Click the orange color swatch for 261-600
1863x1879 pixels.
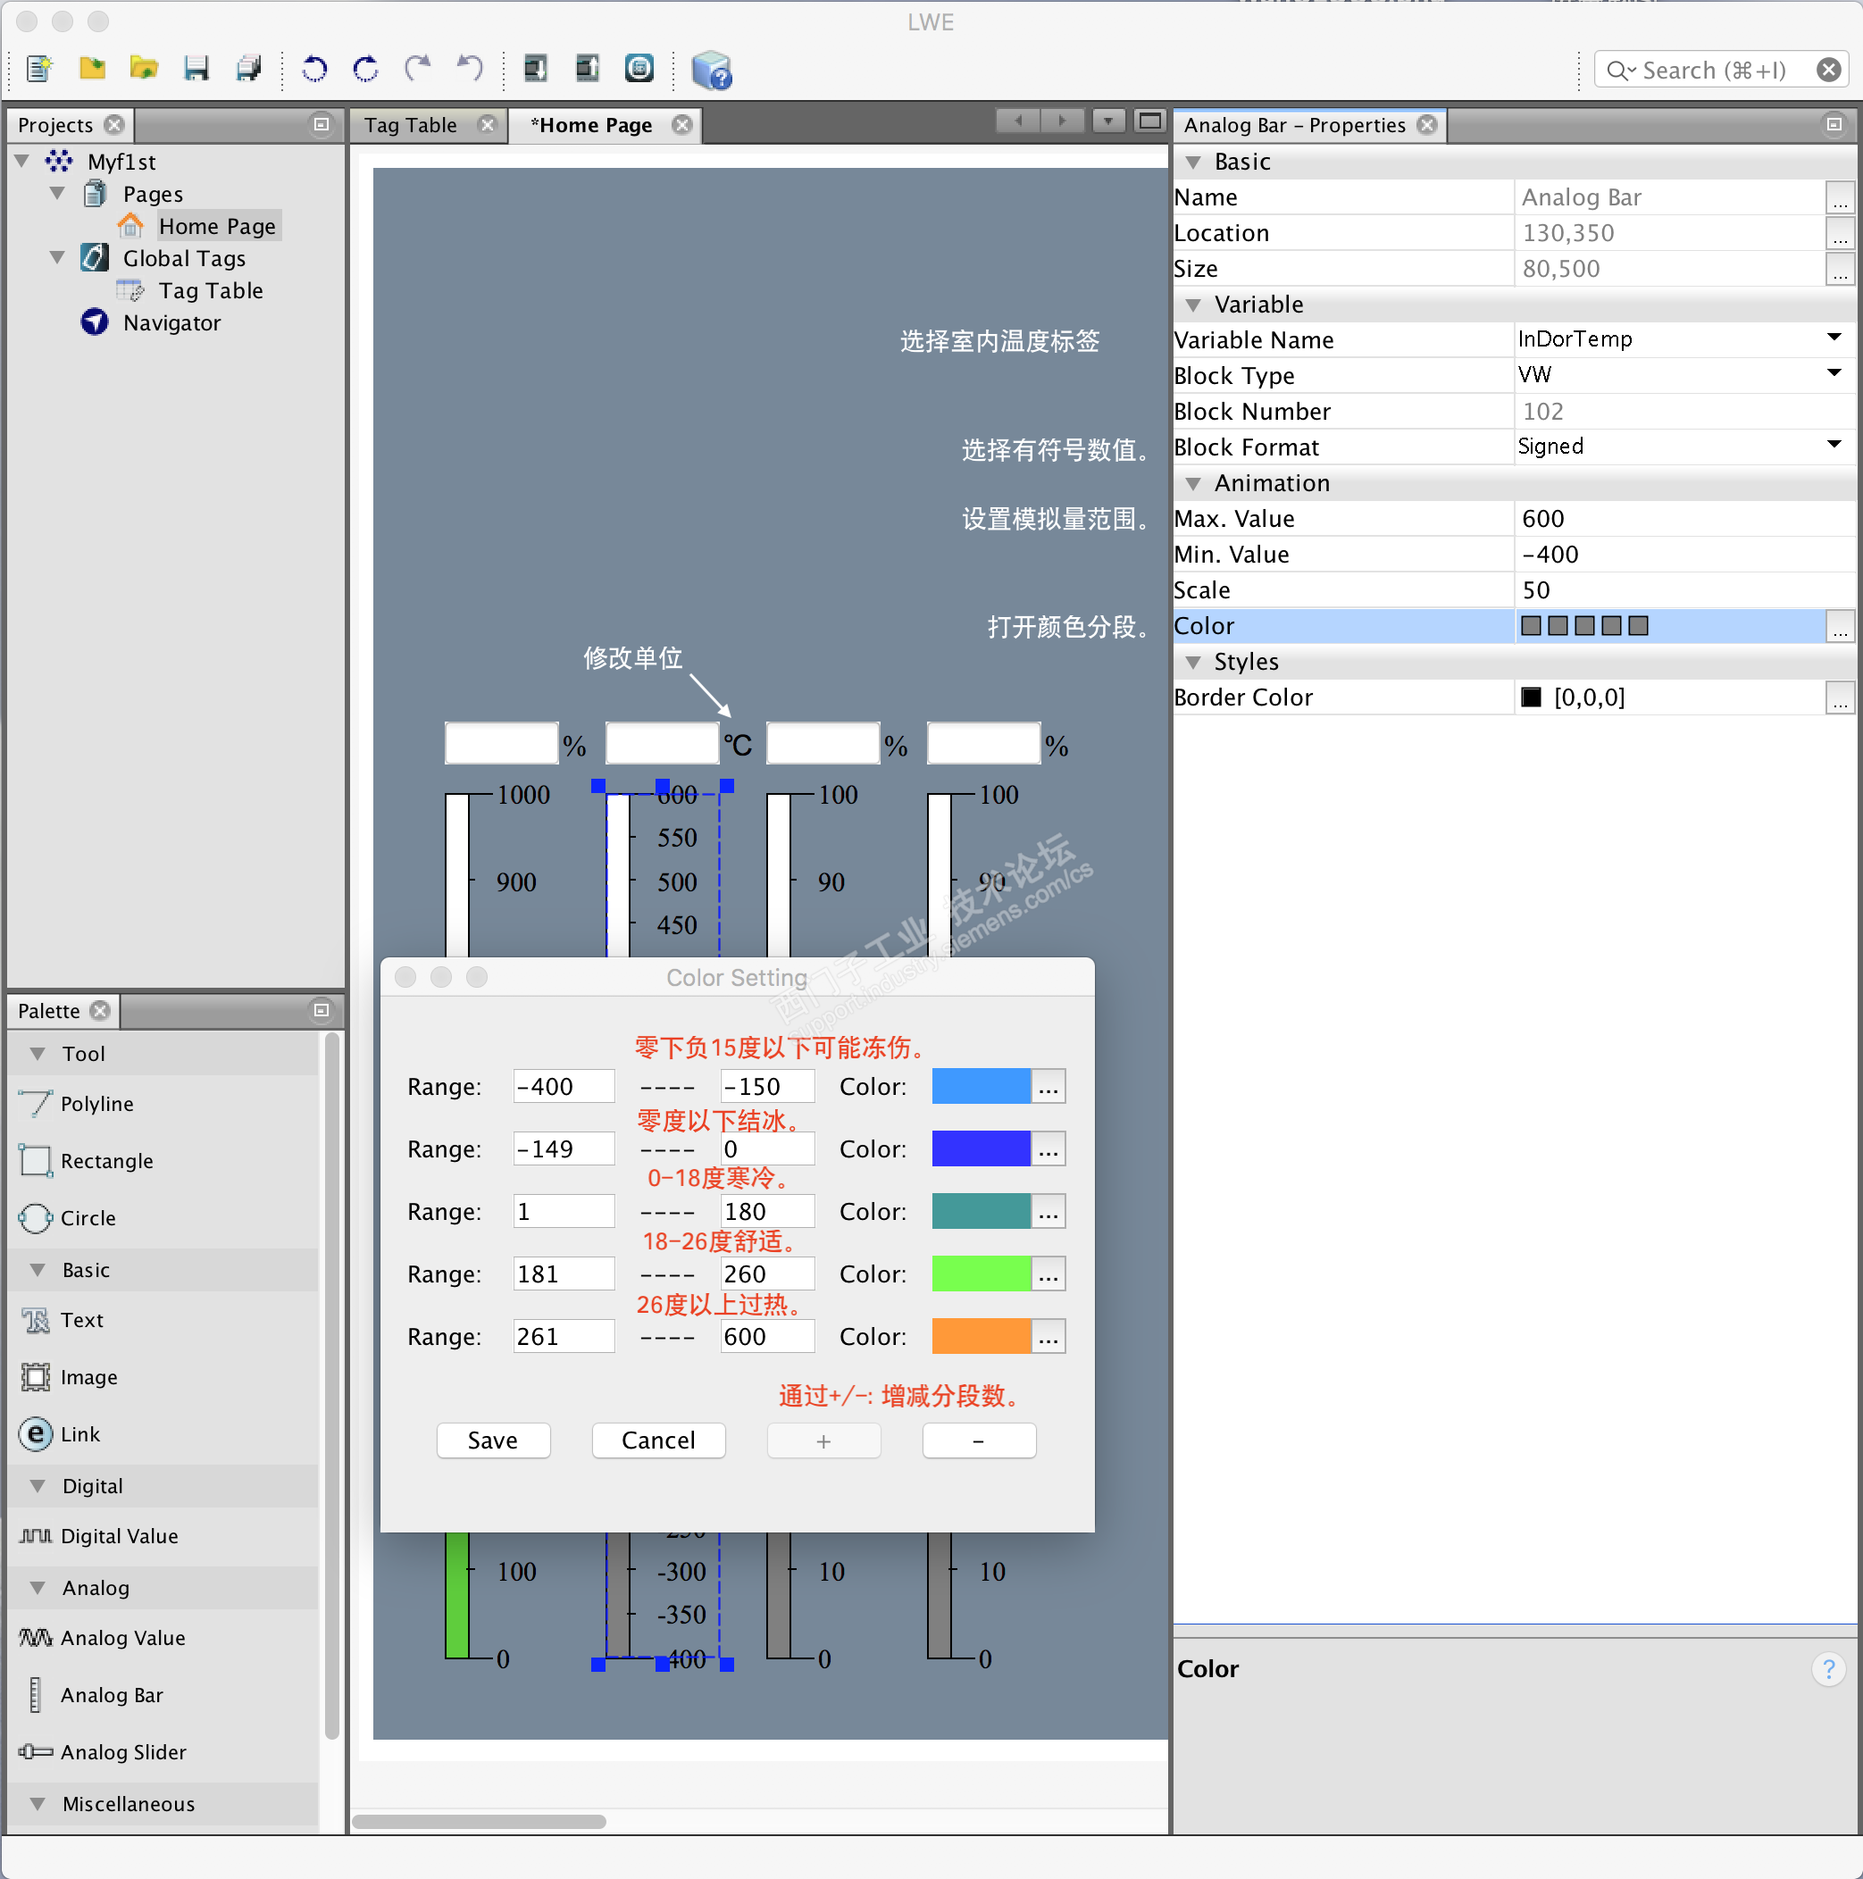(980, 1336)
